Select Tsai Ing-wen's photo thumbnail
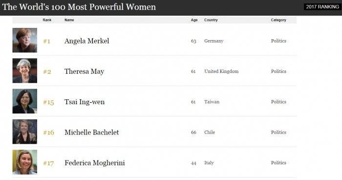342x180 pixels. [x=24, y=101]
